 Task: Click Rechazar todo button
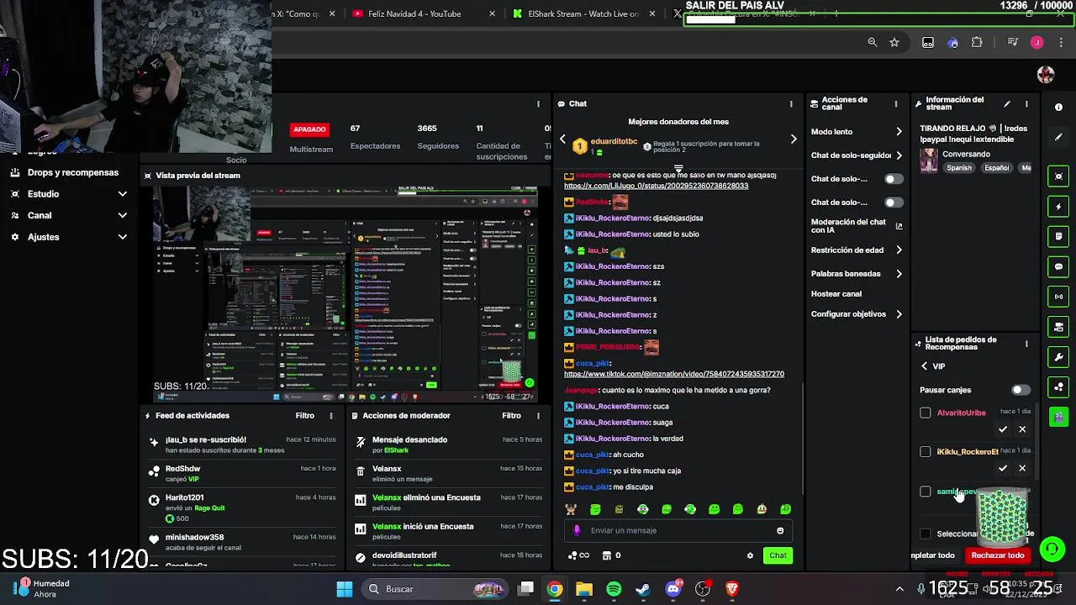998,555
